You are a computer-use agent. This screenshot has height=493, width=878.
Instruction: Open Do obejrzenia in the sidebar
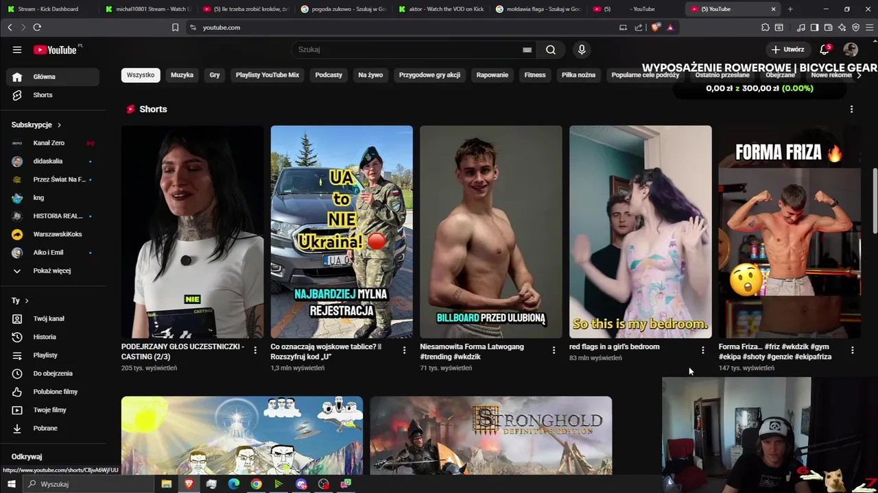click(53, 373)
